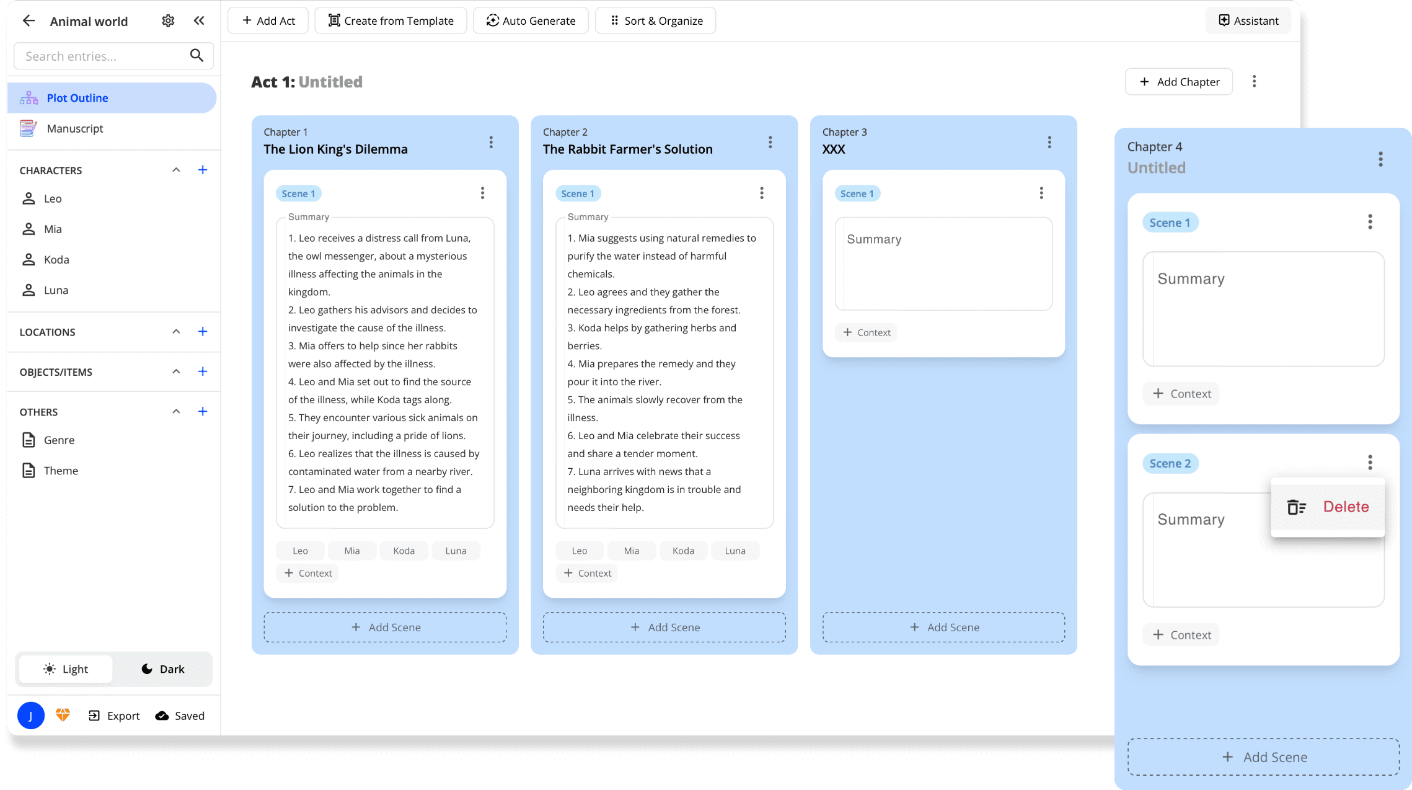Click the Create from Template icon
Screen dimensions: 1412x790
coord(333,20)
